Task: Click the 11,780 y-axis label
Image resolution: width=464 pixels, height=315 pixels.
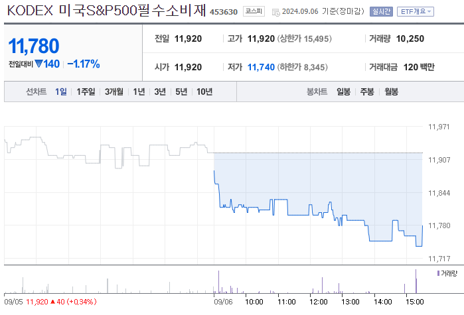Action: (x=439, y=225)
